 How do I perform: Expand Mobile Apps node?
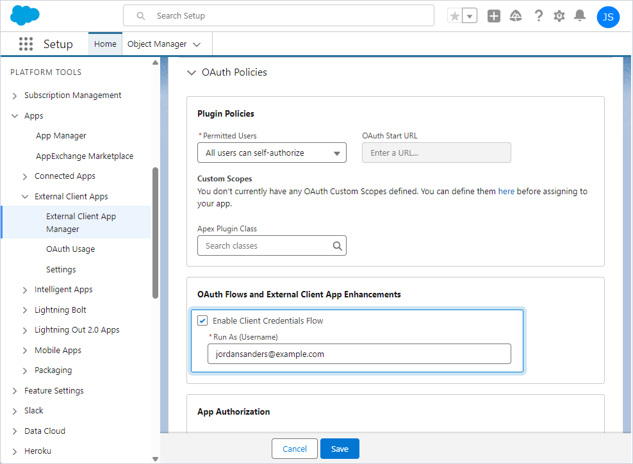(x=25, y=351)
